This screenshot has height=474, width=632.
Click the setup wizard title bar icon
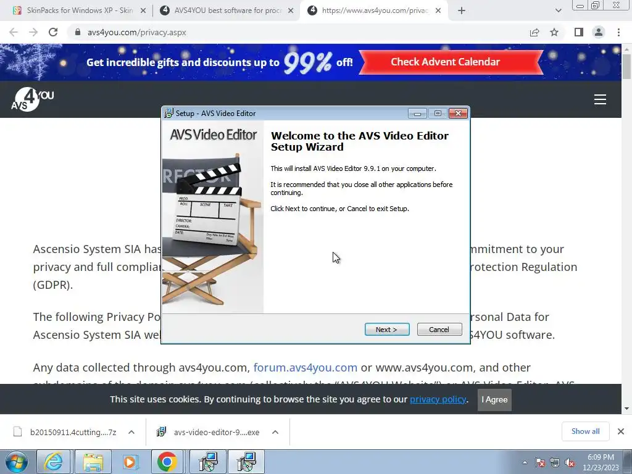click(x=168, y=114)
